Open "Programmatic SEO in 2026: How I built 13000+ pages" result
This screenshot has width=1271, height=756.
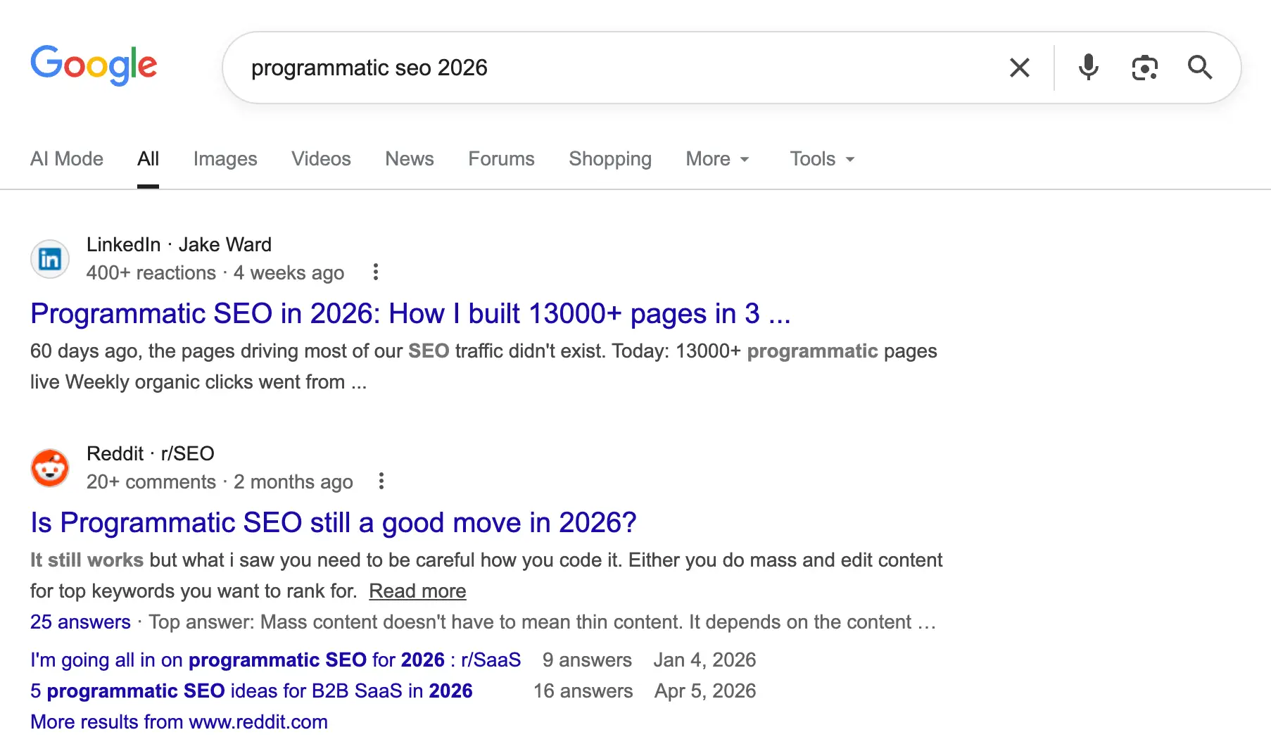pos(410,314)
